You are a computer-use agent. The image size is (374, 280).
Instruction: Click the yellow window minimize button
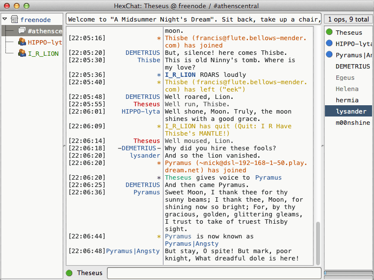coord(17,6)
